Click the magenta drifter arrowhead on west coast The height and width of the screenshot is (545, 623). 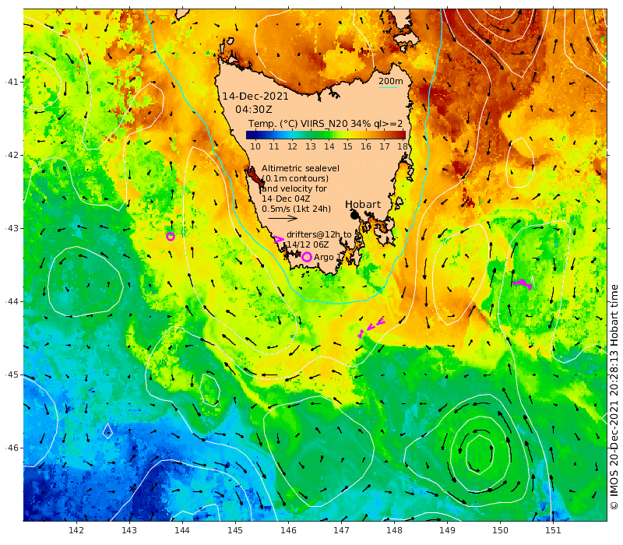pos(279,239)
